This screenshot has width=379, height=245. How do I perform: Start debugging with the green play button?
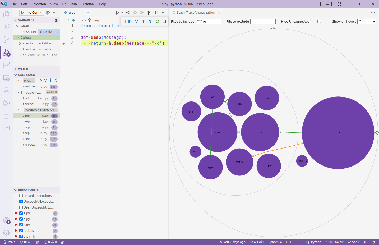22,13
